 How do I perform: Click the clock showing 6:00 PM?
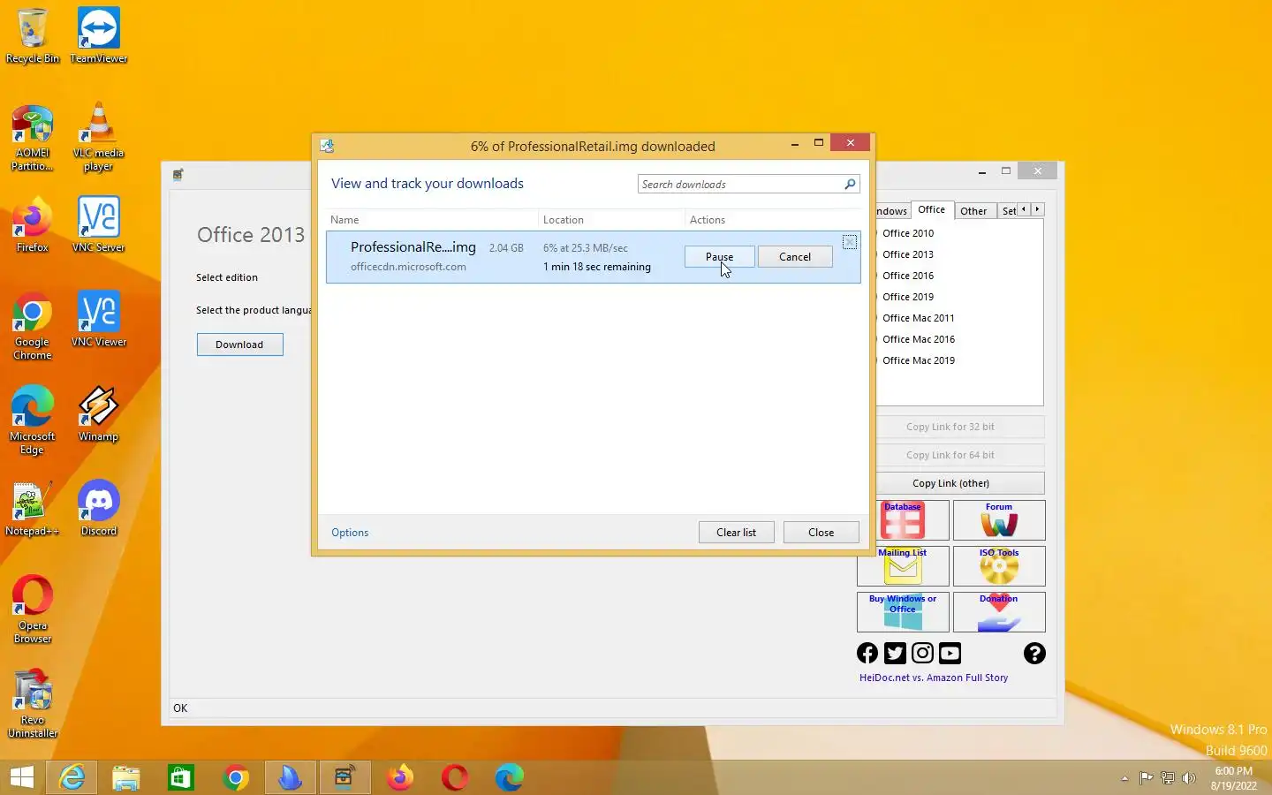click(1233, 771)
